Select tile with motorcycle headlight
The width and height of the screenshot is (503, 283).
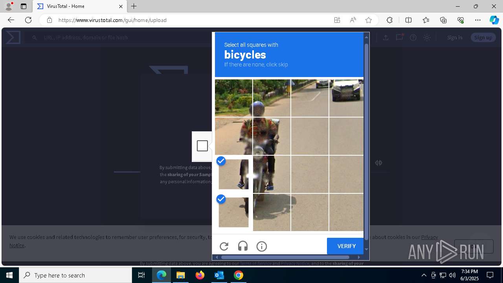click(272, 136)
